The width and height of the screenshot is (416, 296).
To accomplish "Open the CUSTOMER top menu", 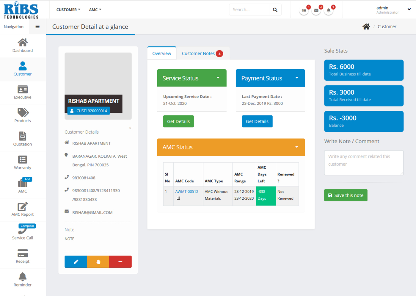I will (x=68, y=10).
